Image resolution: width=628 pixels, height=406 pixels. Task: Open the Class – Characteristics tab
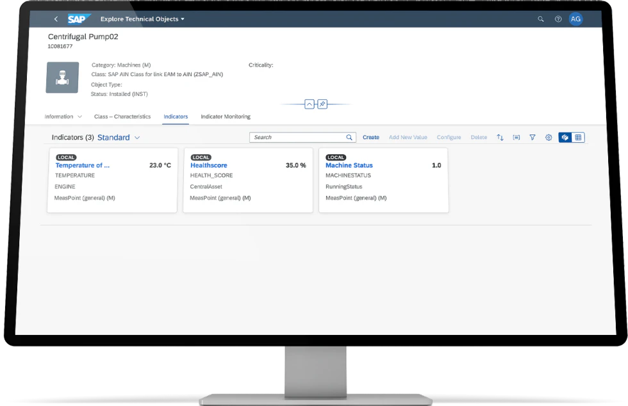click(122, 117)
